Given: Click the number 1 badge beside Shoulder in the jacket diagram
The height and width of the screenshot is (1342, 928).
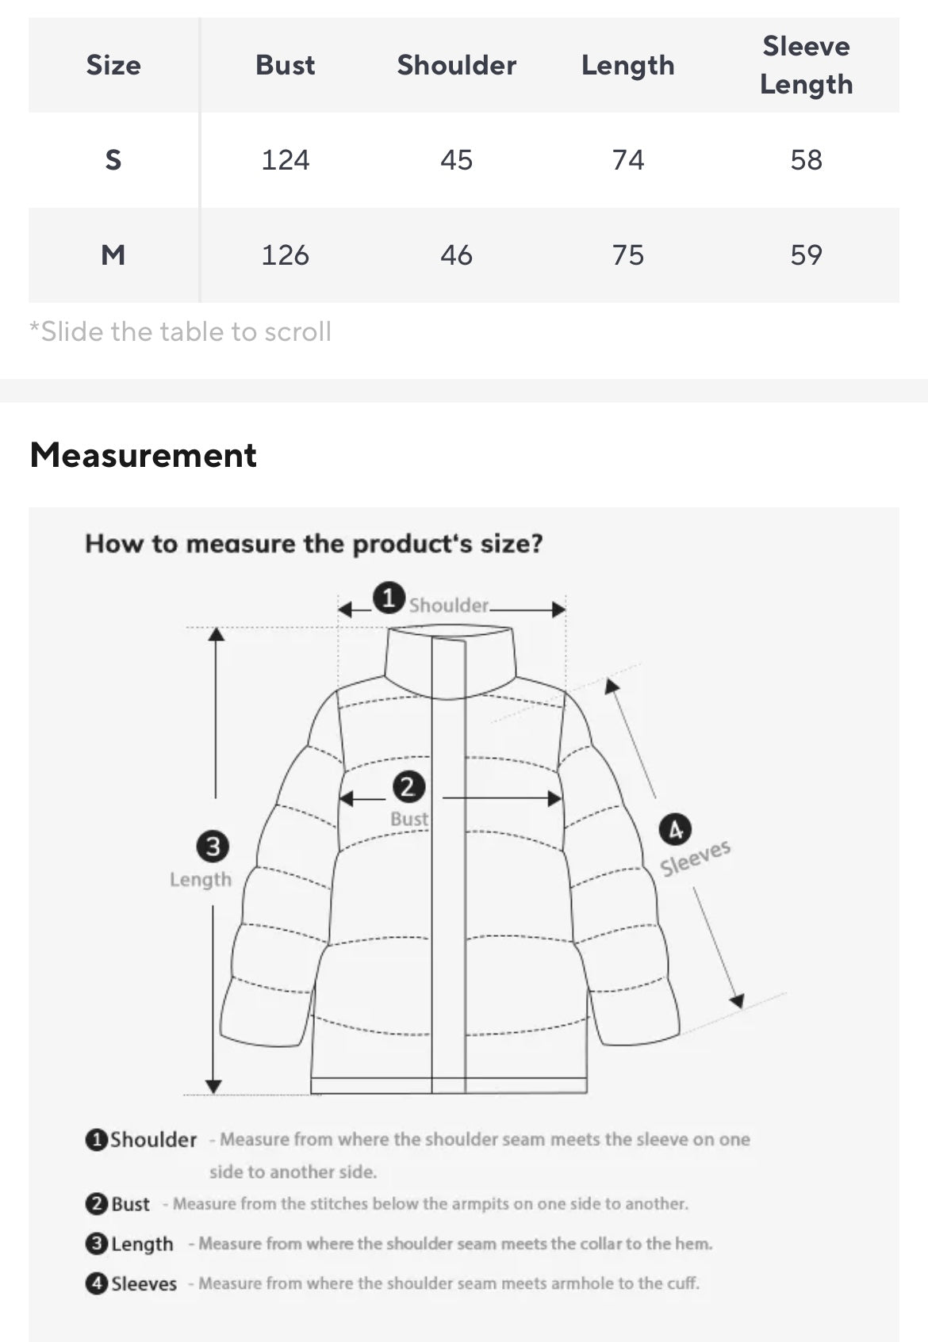Looking at the screenshot, I should [x=389, y=598].
